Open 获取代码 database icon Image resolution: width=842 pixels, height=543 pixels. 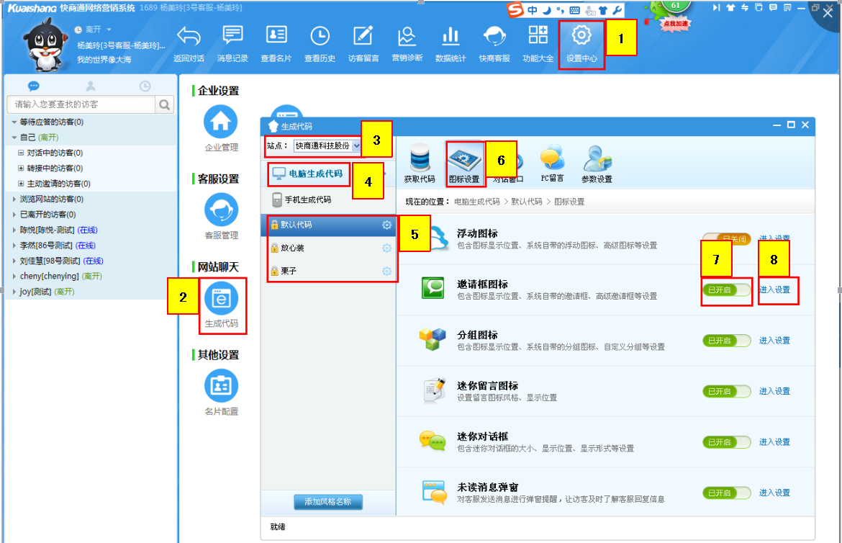click(420, 159)
